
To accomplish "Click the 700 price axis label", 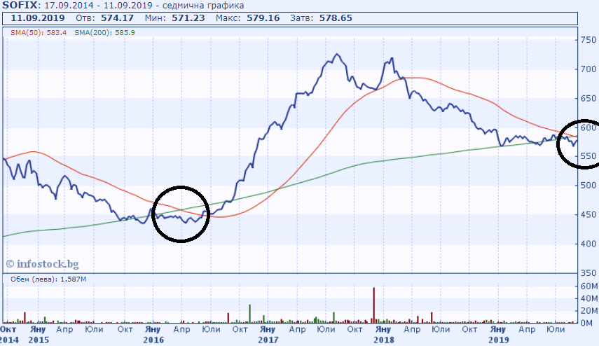I will point(588,69).
